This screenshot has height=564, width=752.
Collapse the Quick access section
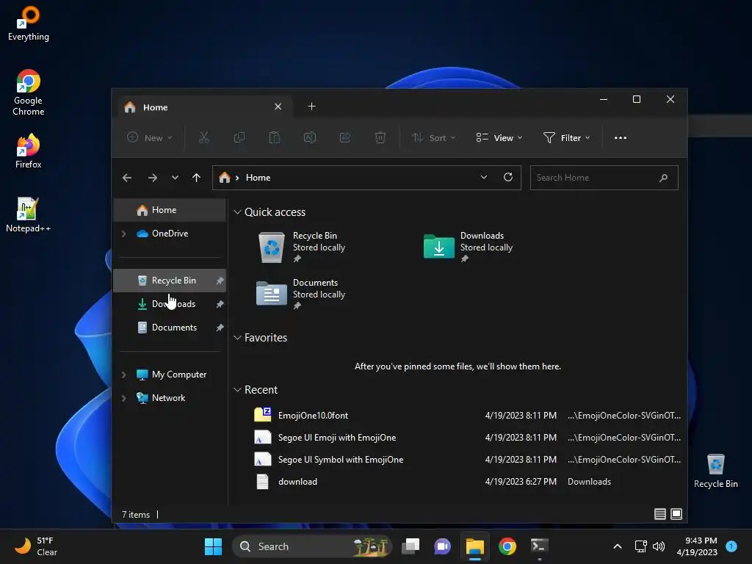pyautogui.click(x=237, y=212)
